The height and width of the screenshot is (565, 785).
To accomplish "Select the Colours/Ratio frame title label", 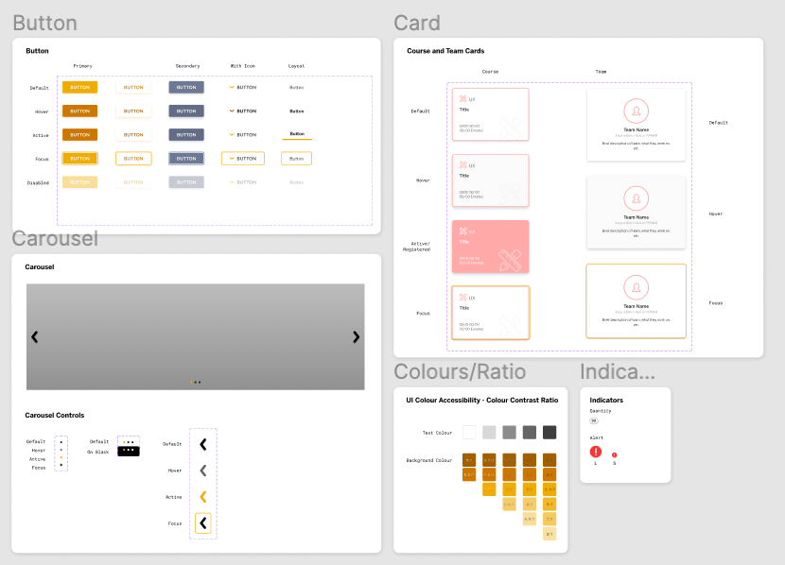I will pyautogui.click(x=460, y=371).
